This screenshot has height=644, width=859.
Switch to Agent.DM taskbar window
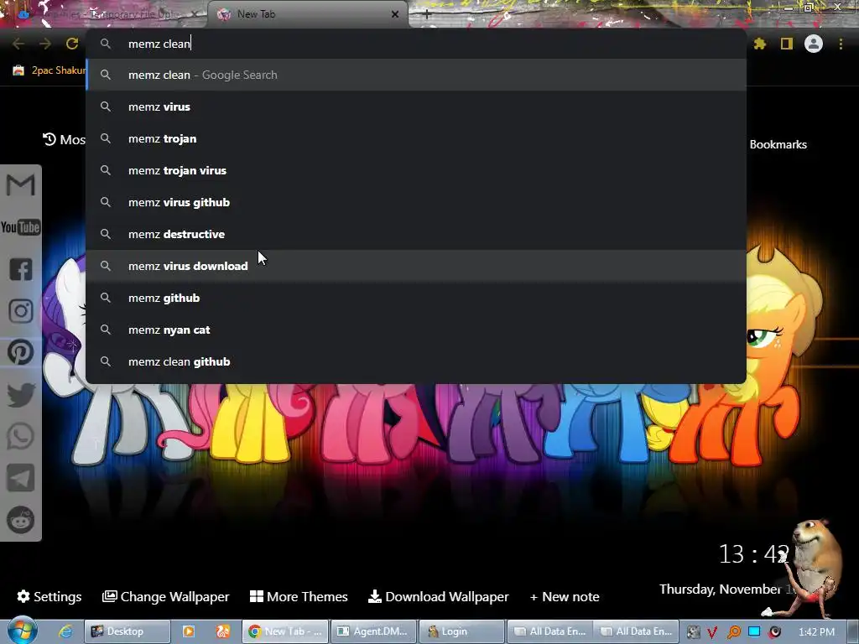click(x=372, y=631)
